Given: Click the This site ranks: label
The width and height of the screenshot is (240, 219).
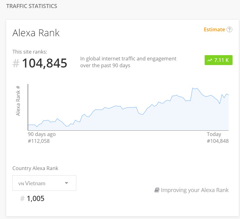Looking at the screenshot, I should [30, 52].
